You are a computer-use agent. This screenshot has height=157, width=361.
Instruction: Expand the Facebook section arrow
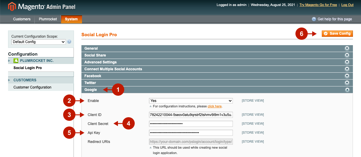click(x=347, y=76)
